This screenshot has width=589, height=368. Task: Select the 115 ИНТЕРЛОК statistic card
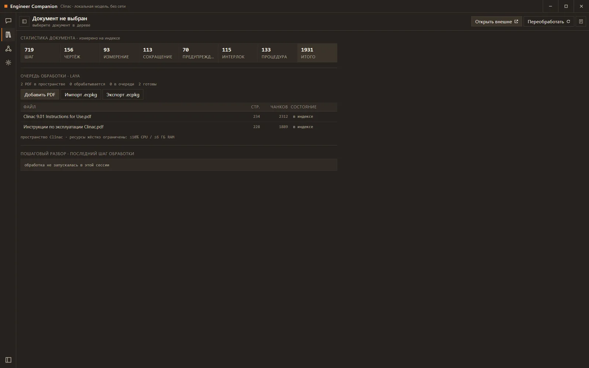point(237,53)
